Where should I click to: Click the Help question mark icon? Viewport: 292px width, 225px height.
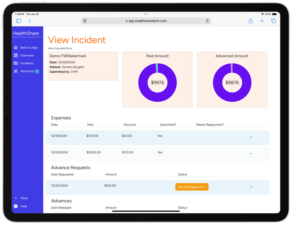(x=16, y=206)
